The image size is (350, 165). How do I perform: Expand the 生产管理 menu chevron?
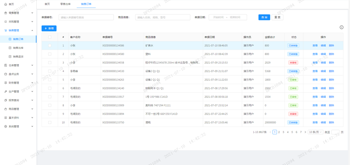[x=32, y=92]
